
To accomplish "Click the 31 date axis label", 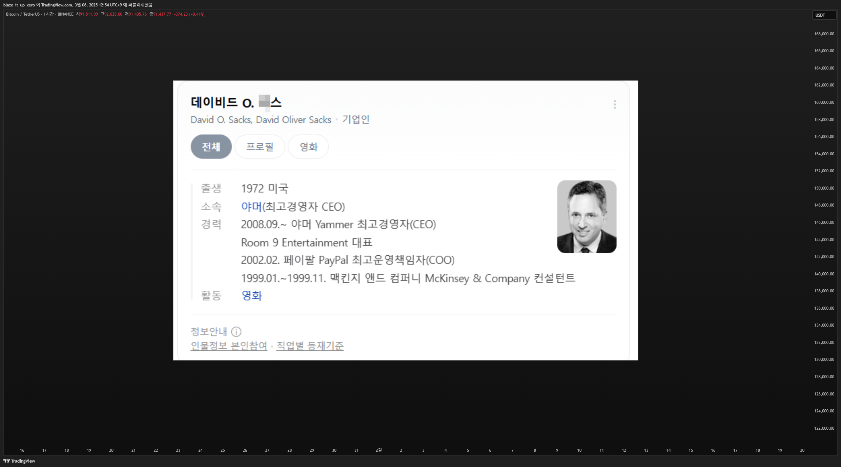I will [356, 450].
